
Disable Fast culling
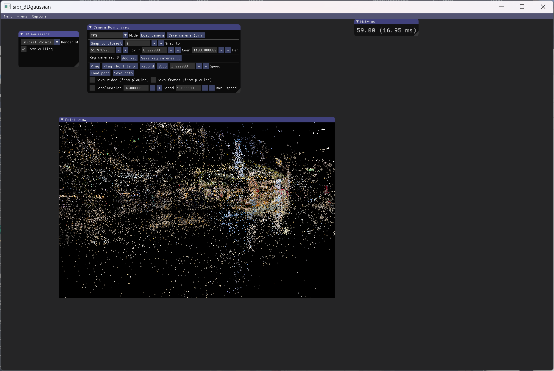[24, 49]
